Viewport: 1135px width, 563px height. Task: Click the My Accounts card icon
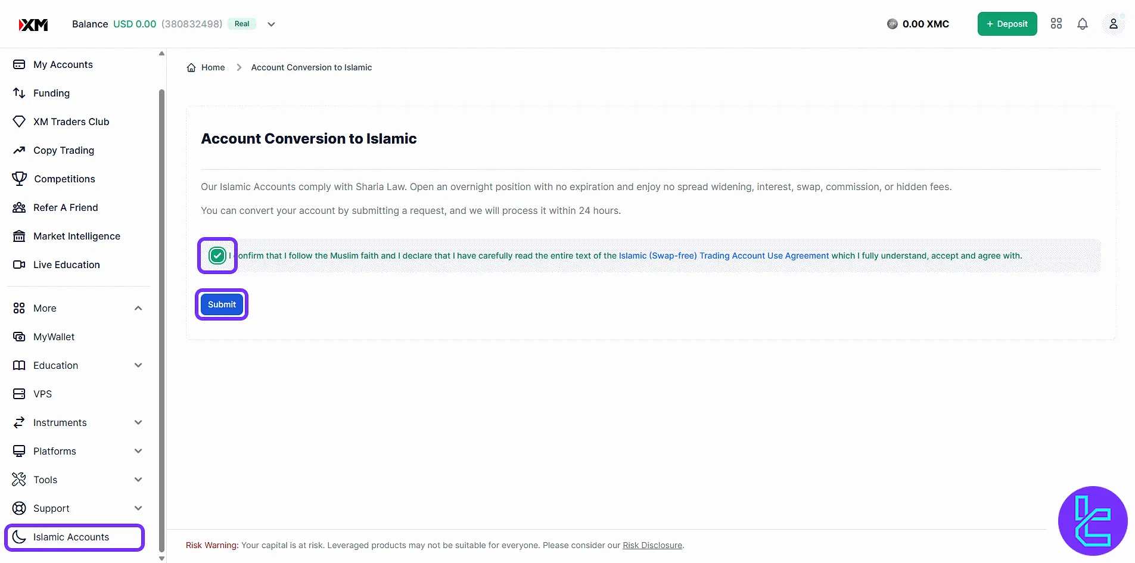pyautogui.click(x=19, y=64)
